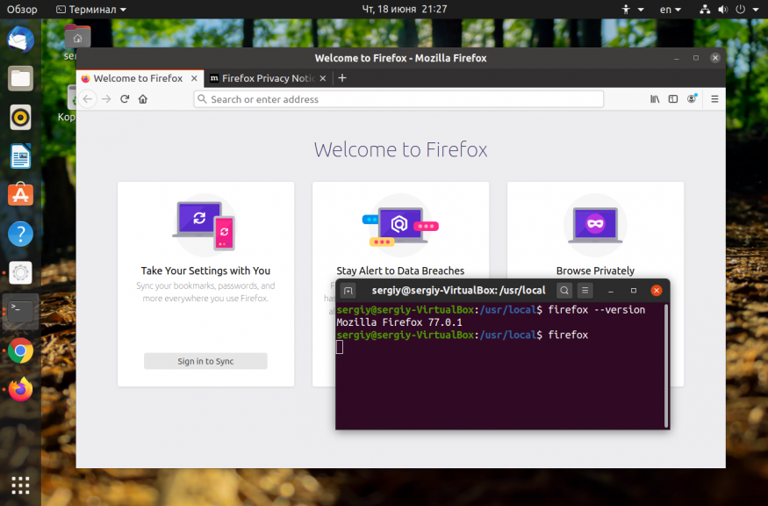
Task: Click the sync devices illustration
Action: [205, 225]
